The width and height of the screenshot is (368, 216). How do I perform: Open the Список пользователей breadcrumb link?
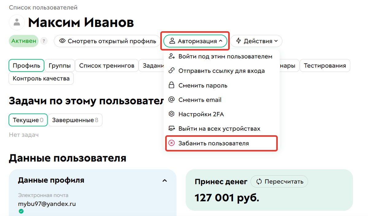click(44, 7)
